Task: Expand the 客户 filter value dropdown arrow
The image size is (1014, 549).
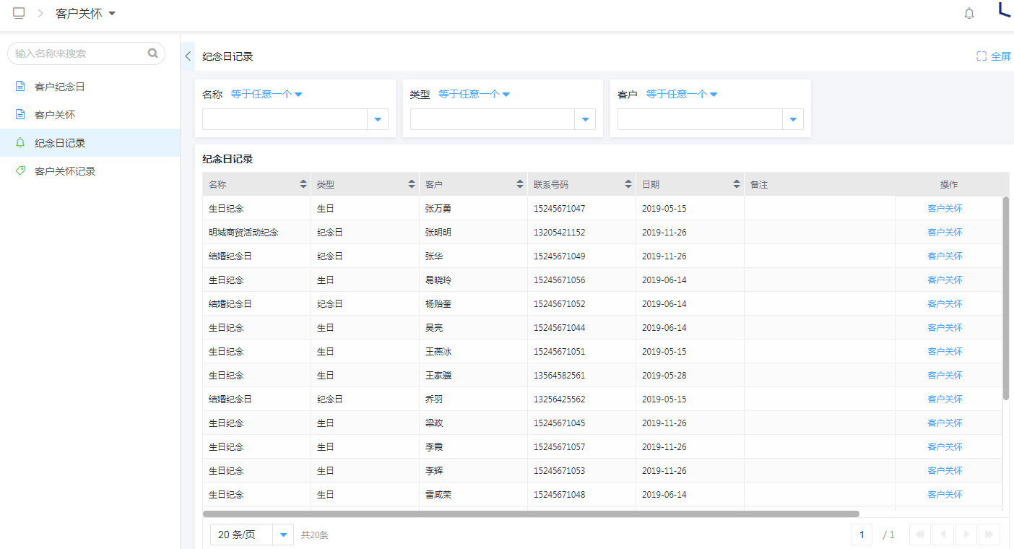Action: point(793,119)
